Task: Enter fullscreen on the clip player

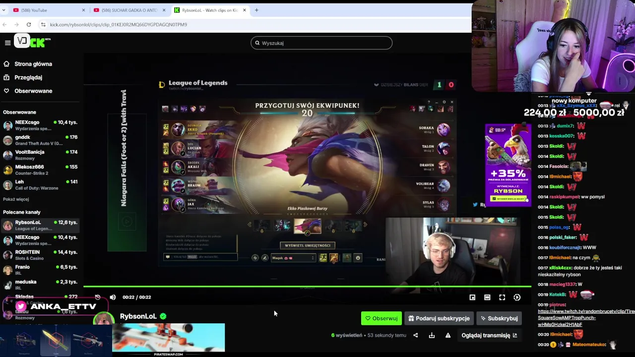Action: tap(502, 297)
